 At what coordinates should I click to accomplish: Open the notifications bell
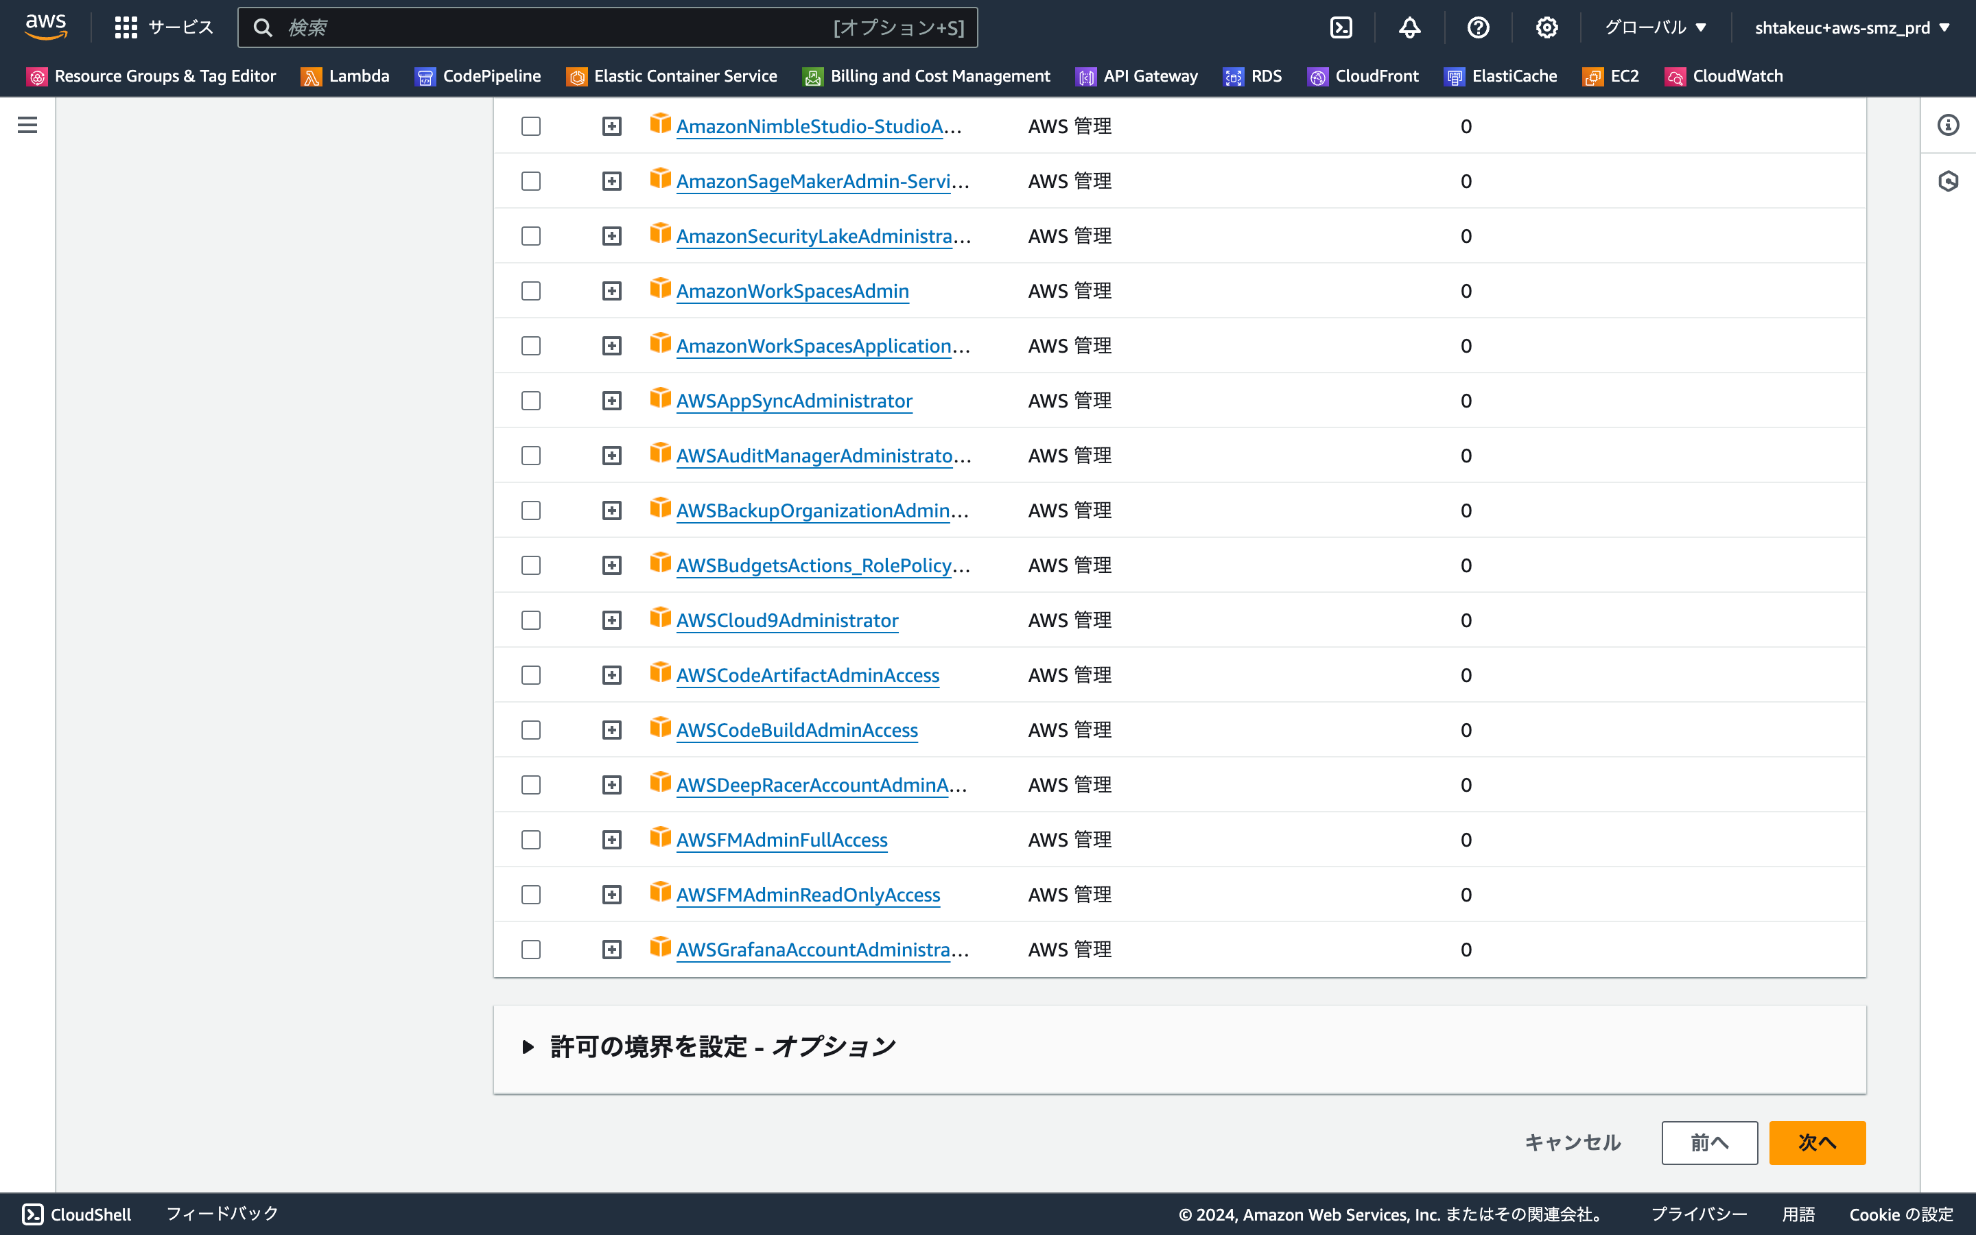click(1409, 27)
